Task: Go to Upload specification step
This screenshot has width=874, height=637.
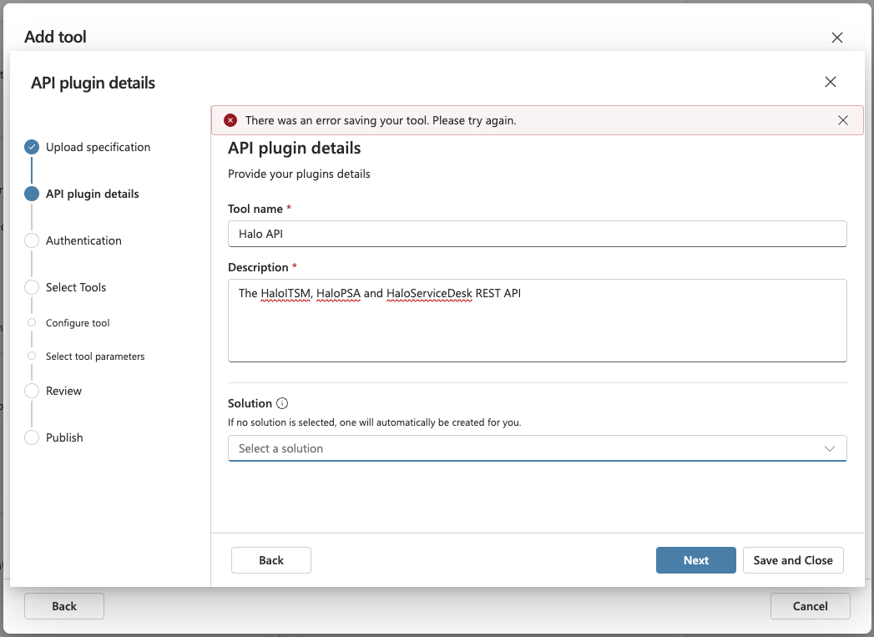Action: (x=99, y=147)
